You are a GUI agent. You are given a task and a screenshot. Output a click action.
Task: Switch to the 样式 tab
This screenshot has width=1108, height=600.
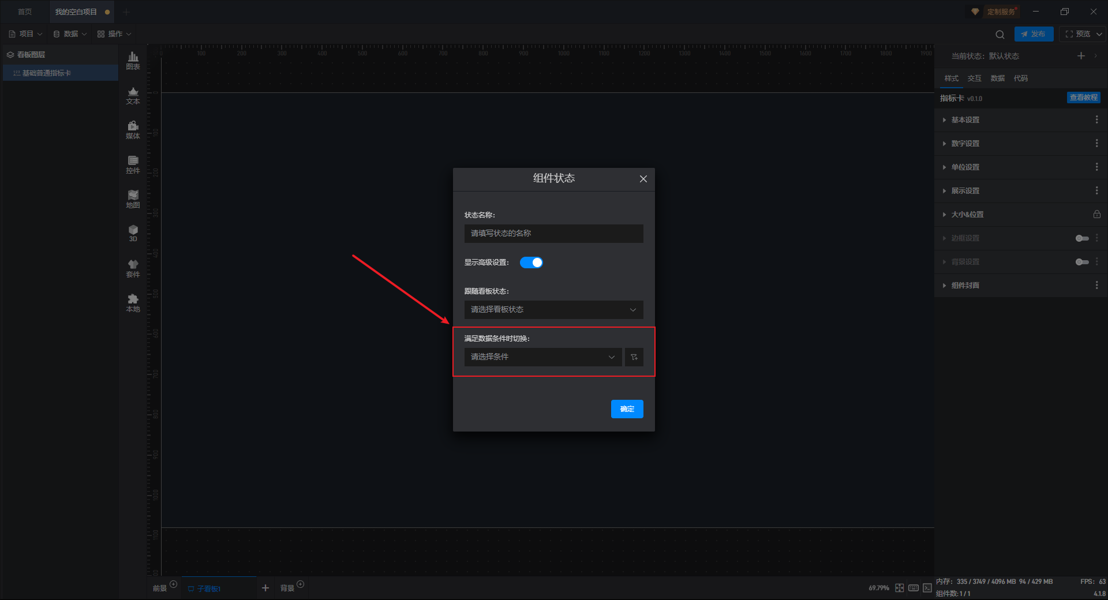point(951,78)
